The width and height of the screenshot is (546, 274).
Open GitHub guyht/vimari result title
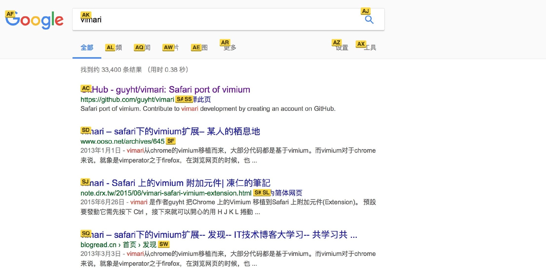[165, 90]
